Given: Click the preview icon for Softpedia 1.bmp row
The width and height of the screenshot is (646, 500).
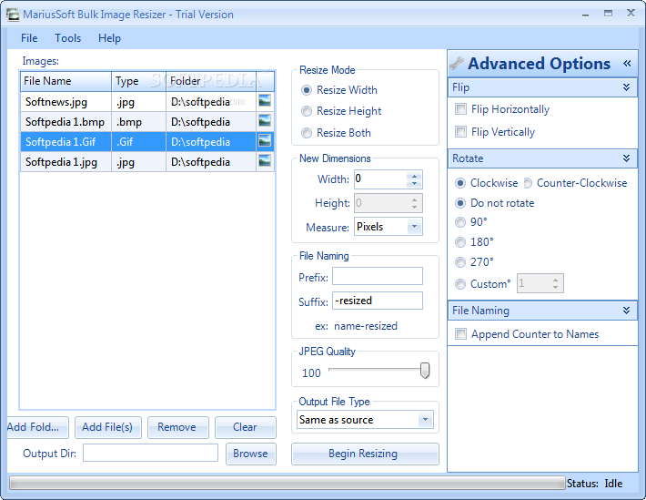Looking at the screenshot, I should pos(265,121).
